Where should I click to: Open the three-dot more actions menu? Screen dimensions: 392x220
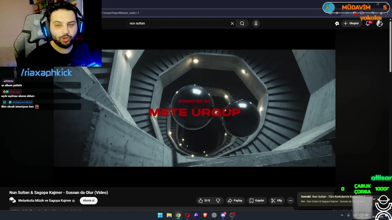(290, 201)
